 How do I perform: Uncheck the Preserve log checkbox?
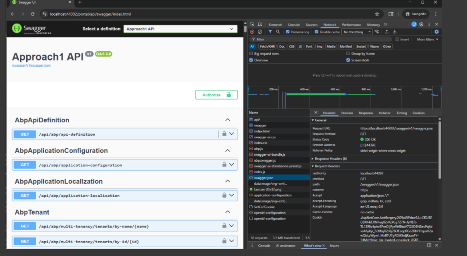point(288,32)
